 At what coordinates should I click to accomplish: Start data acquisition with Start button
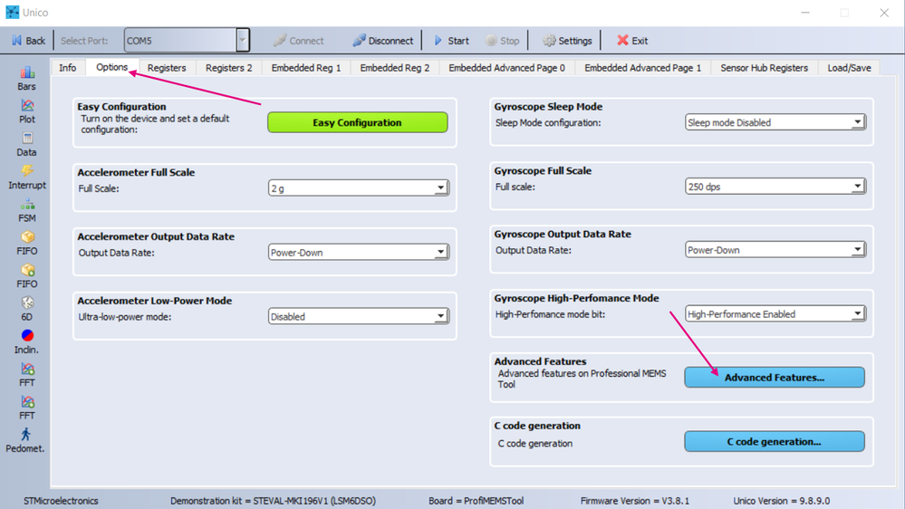[451, 41]
